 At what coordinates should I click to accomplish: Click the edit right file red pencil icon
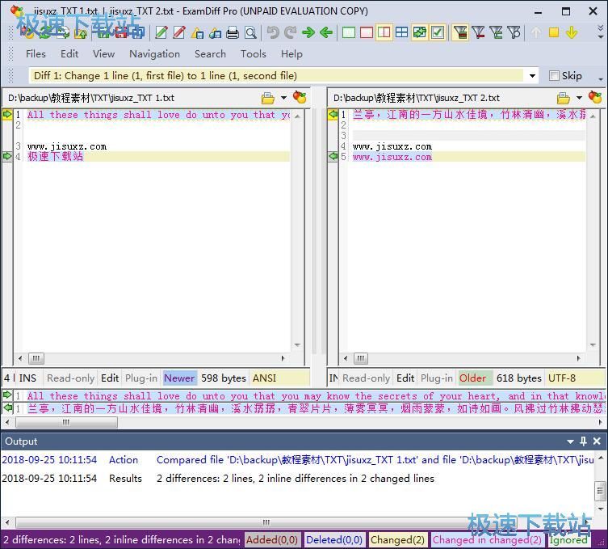click(179, 32)
